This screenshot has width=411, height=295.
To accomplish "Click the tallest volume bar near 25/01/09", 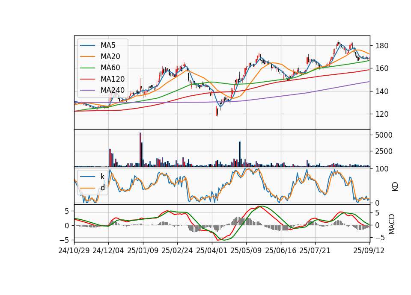I will (140, 150).
